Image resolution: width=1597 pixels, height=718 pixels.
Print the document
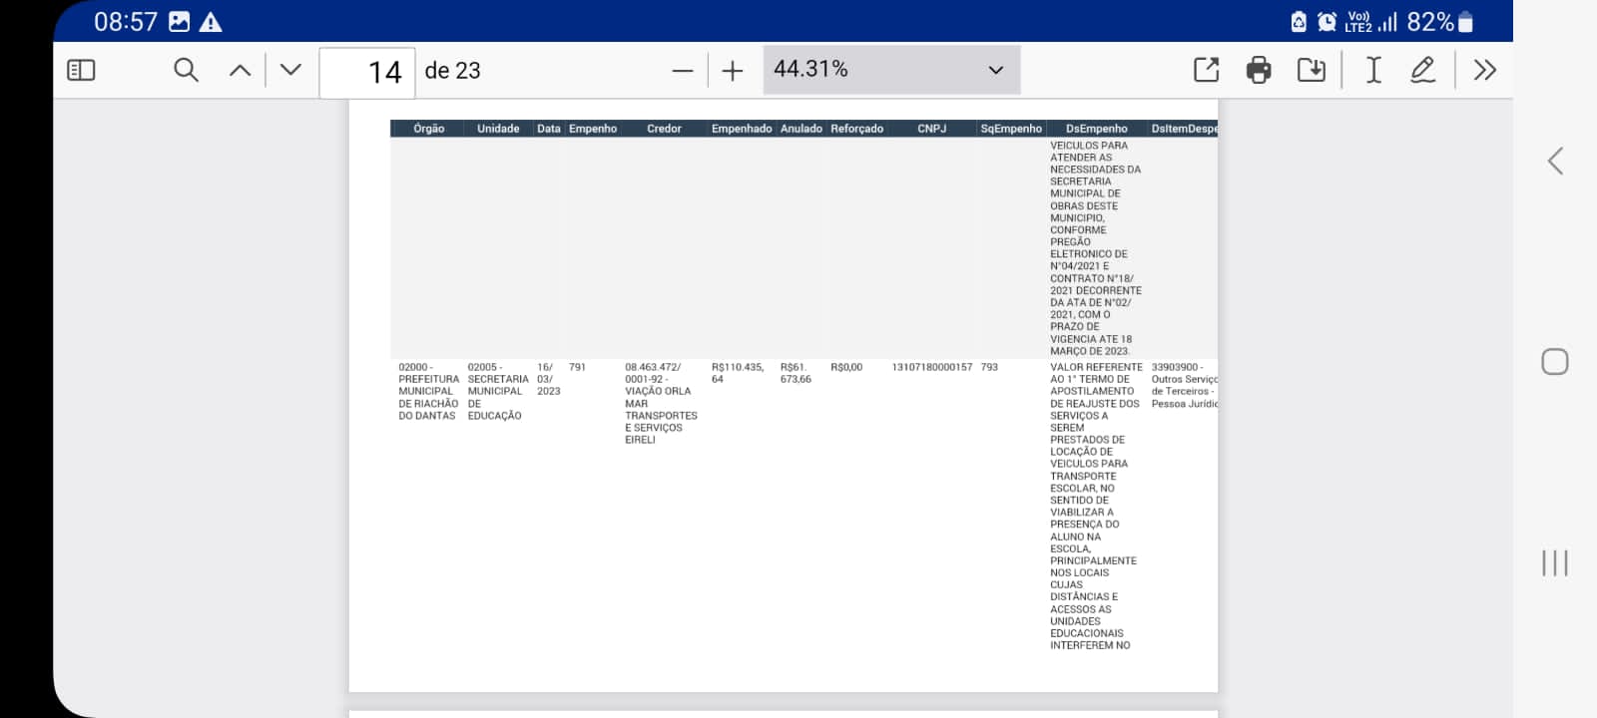coord(1259,70)
